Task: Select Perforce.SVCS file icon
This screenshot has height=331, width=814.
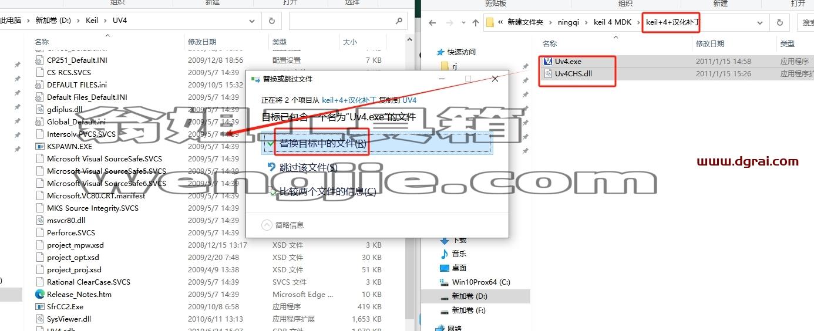Action: point(39,233)
